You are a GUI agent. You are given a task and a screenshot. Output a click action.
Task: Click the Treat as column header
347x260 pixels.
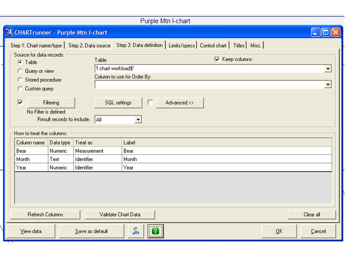click(98, 143)
